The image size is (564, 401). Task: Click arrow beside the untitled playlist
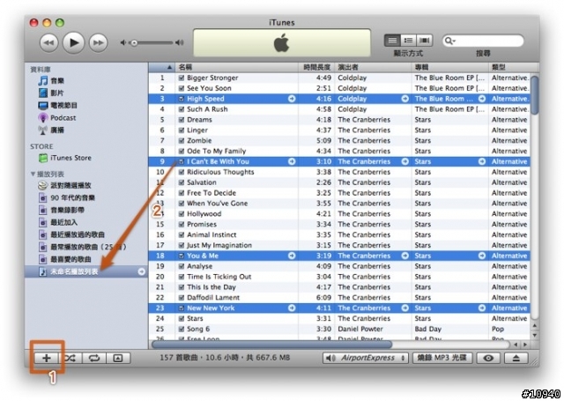142,271
